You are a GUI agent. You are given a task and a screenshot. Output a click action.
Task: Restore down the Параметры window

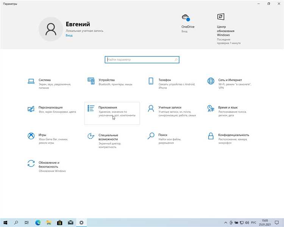point(269,4)
